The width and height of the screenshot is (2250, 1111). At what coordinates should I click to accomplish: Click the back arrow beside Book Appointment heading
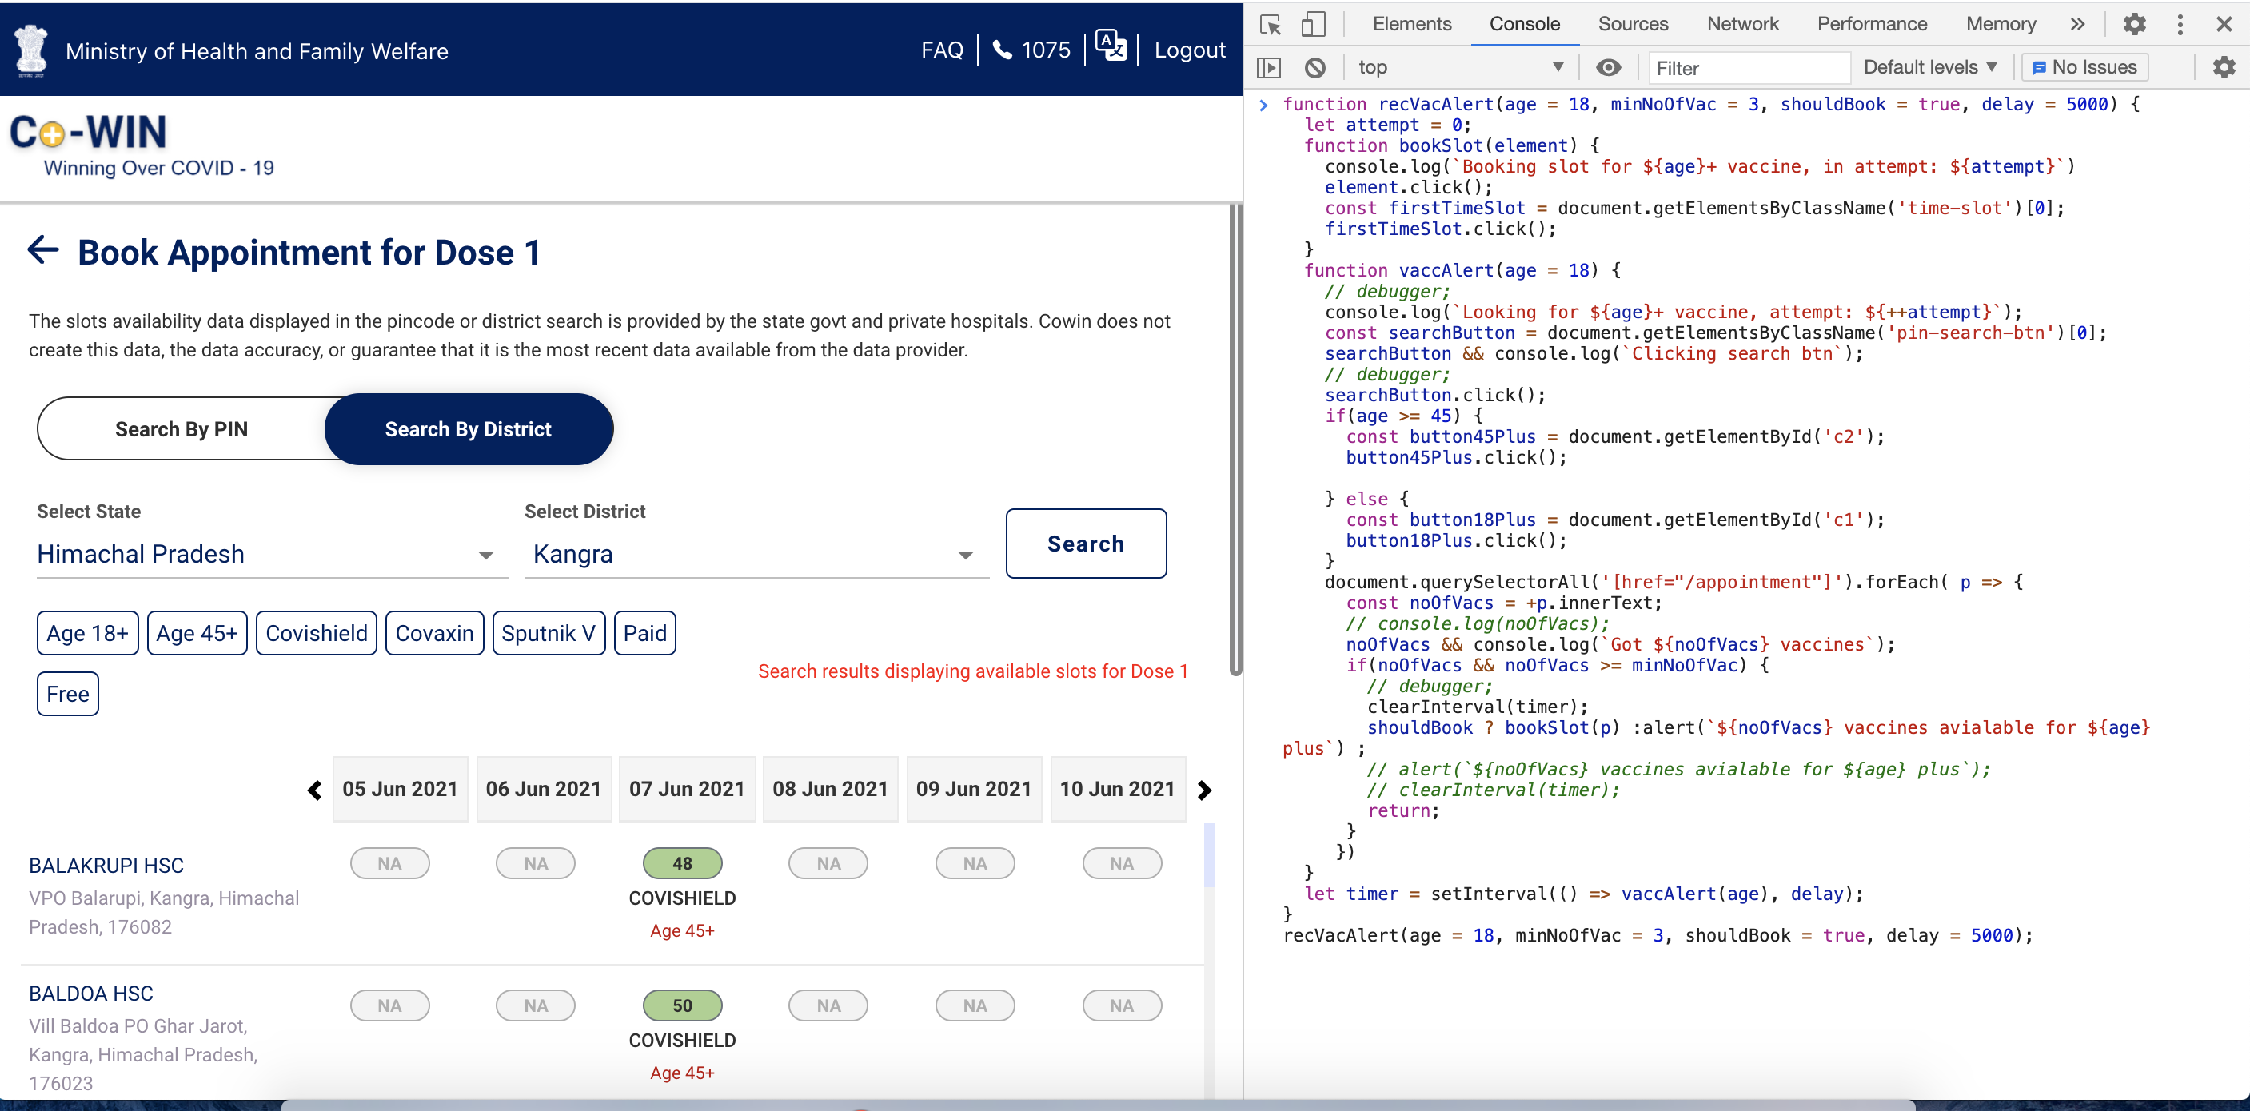coord(42,252)
